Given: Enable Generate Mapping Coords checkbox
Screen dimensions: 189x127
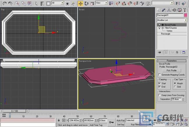Looking at the screenshot, I should click(159, 75).
